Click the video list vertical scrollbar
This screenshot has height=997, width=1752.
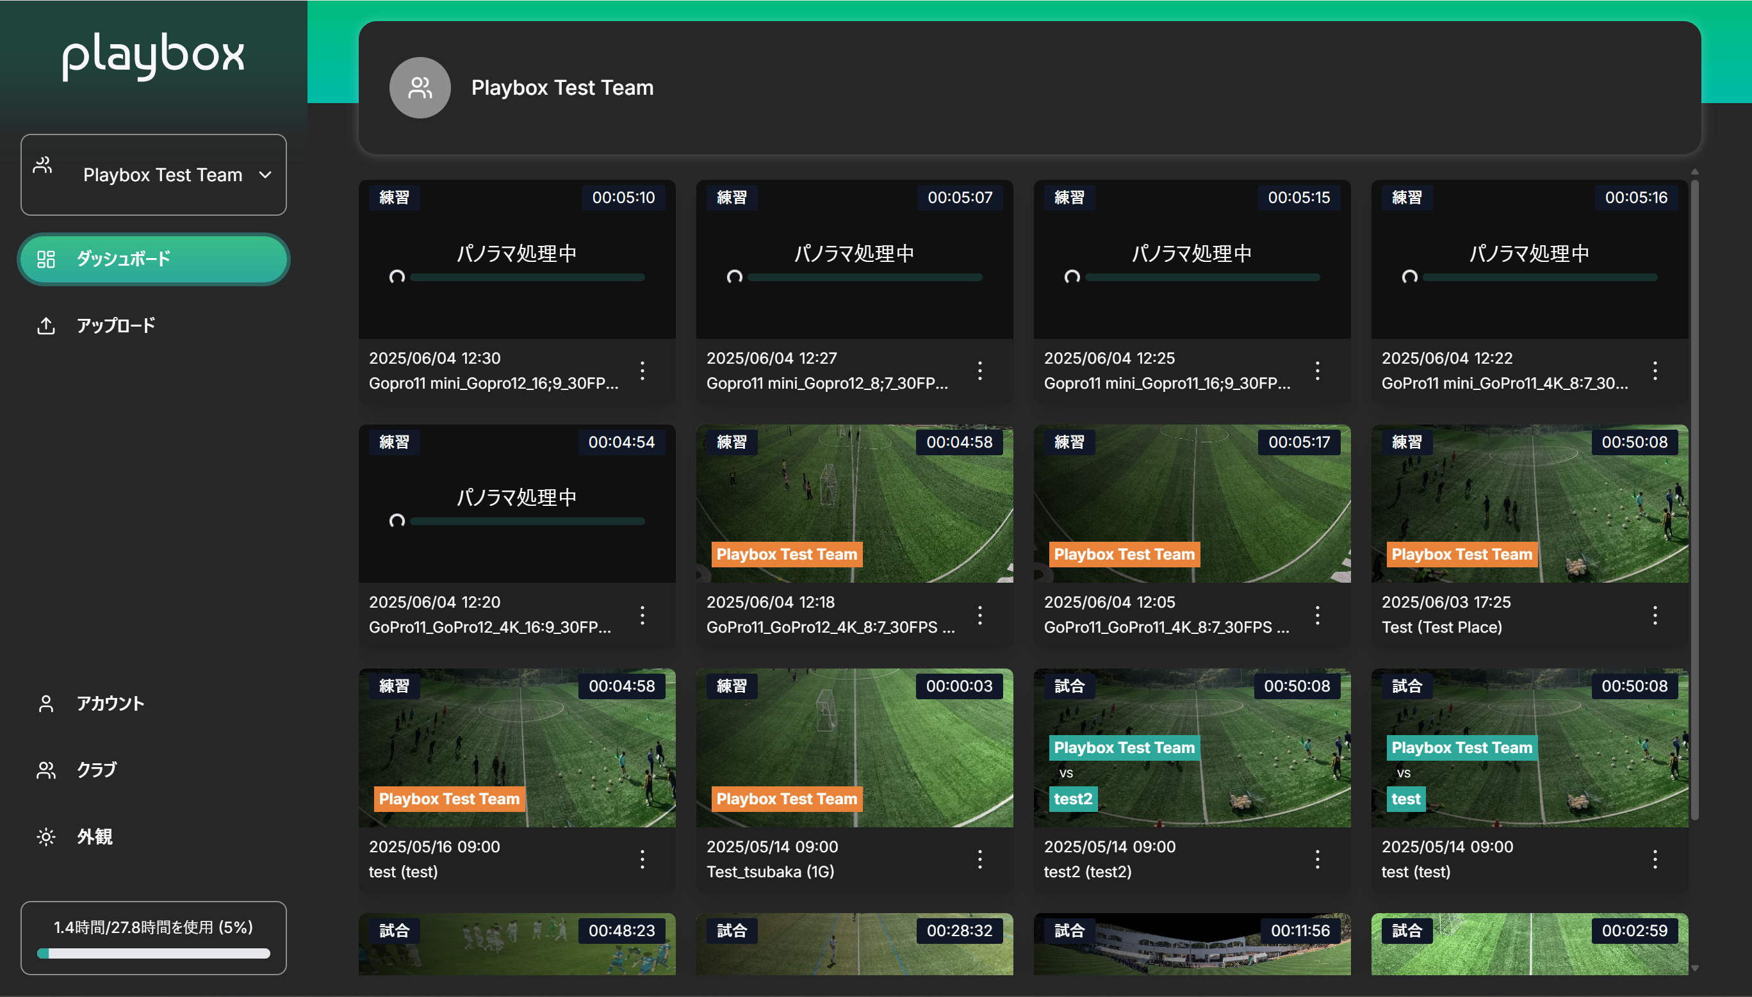(1694, 500)
